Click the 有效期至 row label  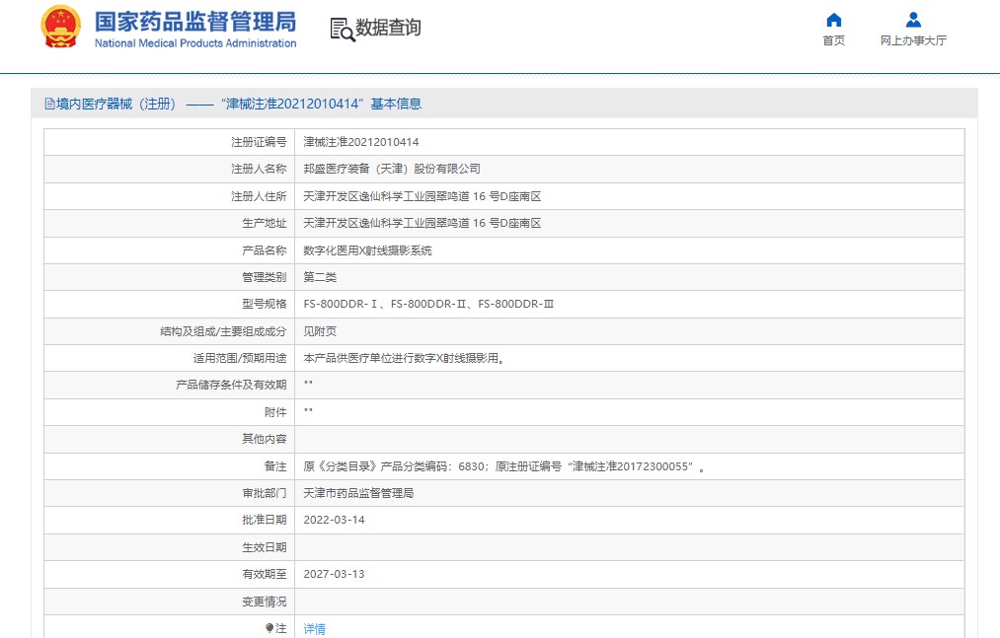pos(264,574)
